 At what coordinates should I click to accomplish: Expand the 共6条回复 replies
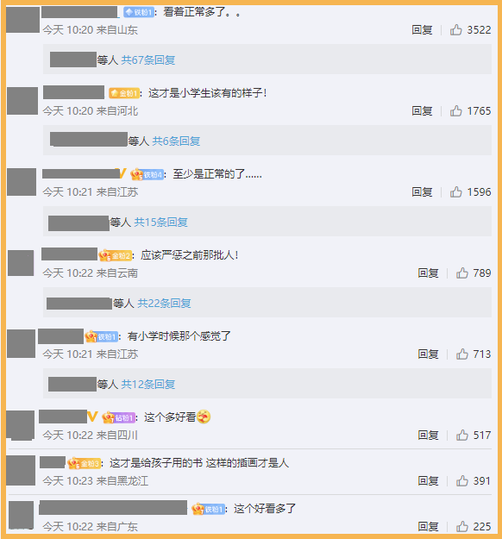pos(176,141)
